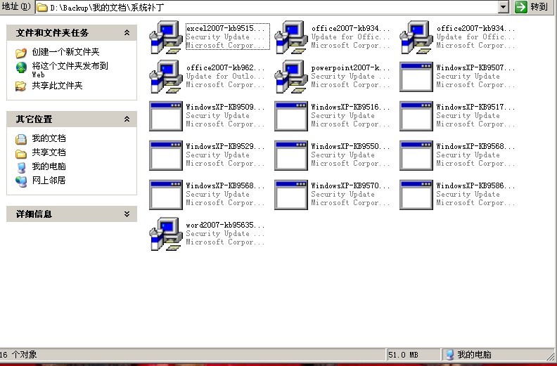Select the WindowsXP-KB9509 update icon
The height and width of the screenshot is (366, 557).
tap(166, 116)
